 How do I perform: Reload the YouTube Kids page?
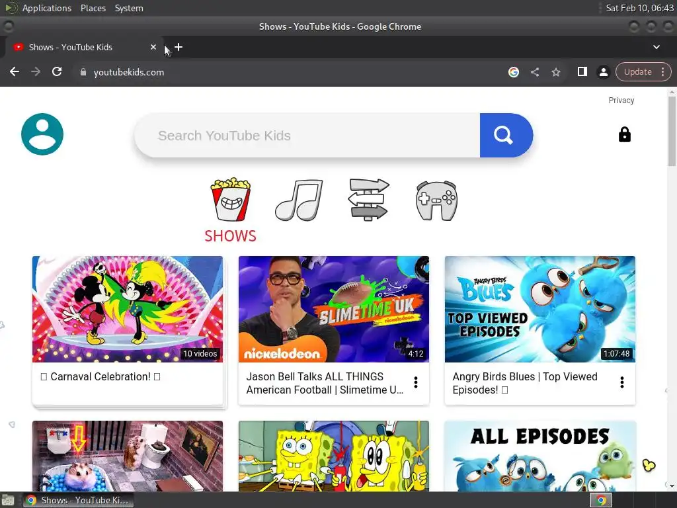[57, 71]
